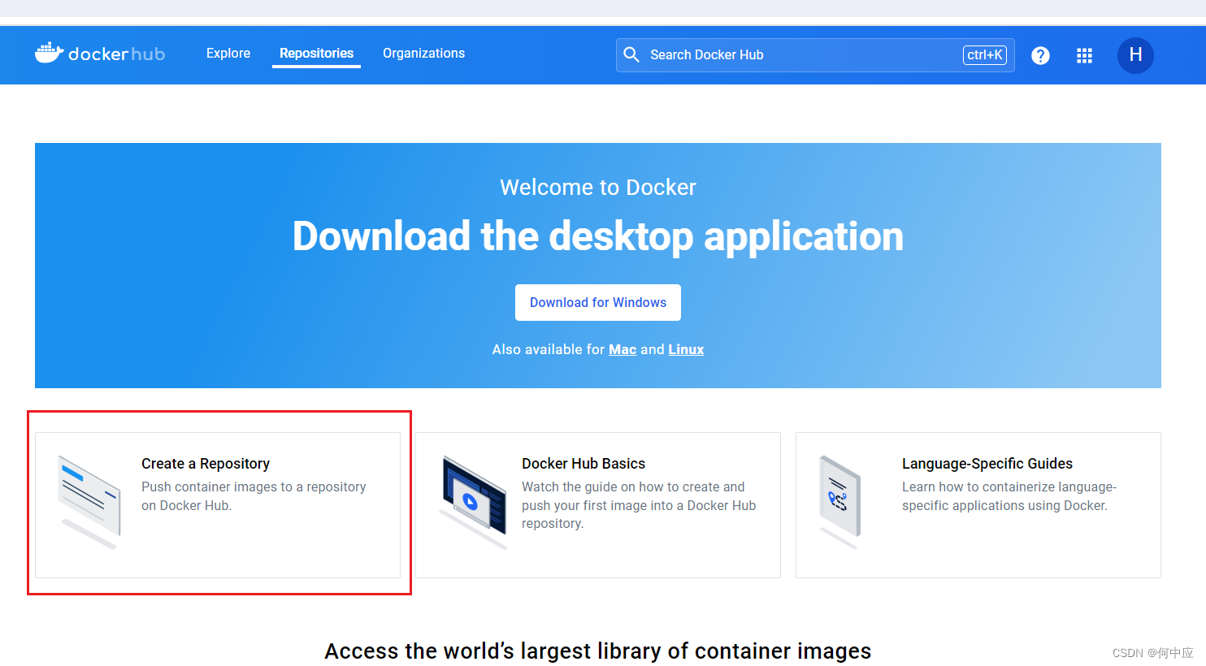Click the Docker Hub whale logo
The width and height of the screenshot is (1206, 666).
pos(100,54)
